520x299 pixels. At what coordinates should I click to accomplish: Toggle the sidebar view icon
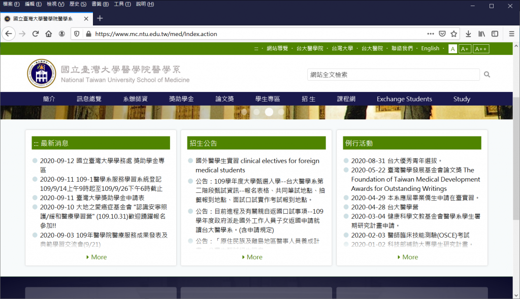point(495,34)
